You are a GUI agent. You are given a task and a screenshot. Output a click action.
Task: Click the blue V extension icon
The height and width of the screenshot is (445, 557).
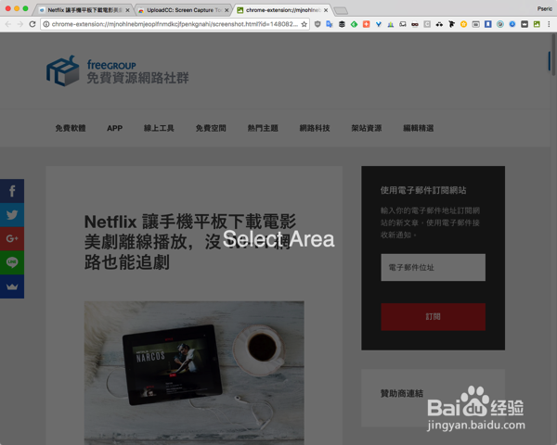click(379, 24)
